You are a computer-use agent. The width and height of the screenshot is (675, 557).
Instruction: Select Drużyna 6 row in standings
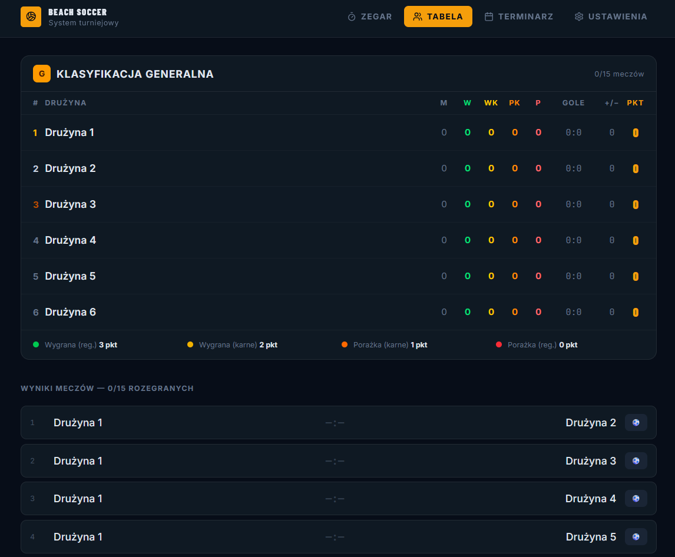[338, 312]
